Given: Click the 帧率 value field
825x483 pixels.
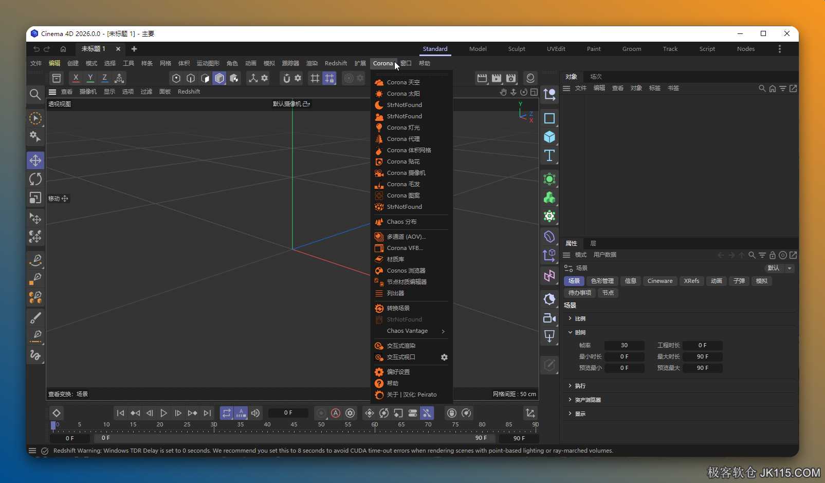Looking at the screenshot, I should (x=624, y=345).
